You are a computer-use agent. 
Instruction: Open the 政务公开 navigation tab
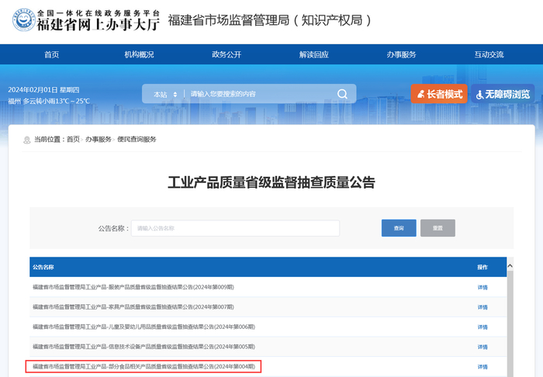coord(227,54)
